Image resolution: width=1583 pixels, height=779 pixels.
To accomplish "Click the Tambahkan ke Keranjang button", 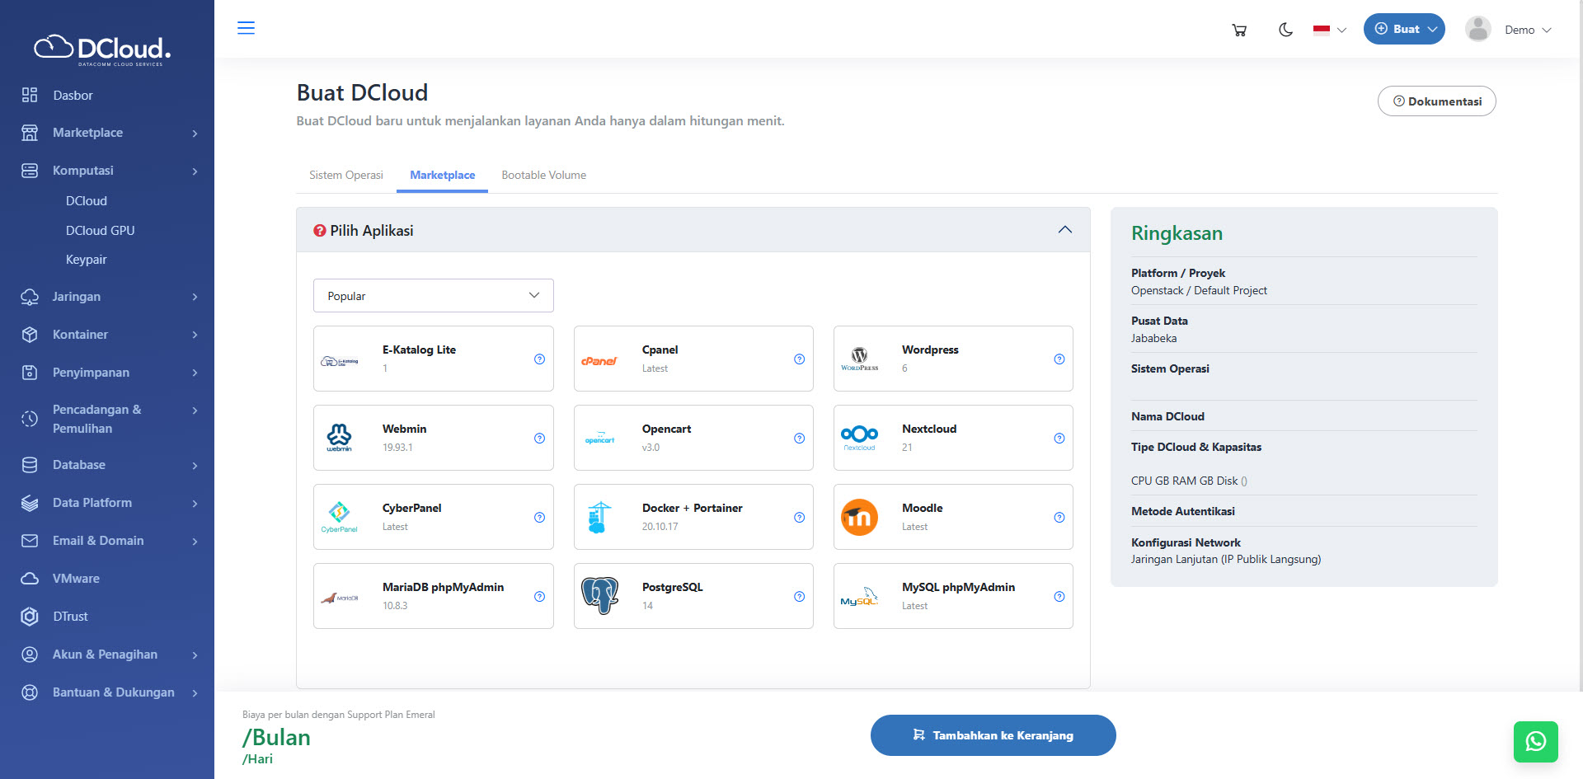I will 993,735.
